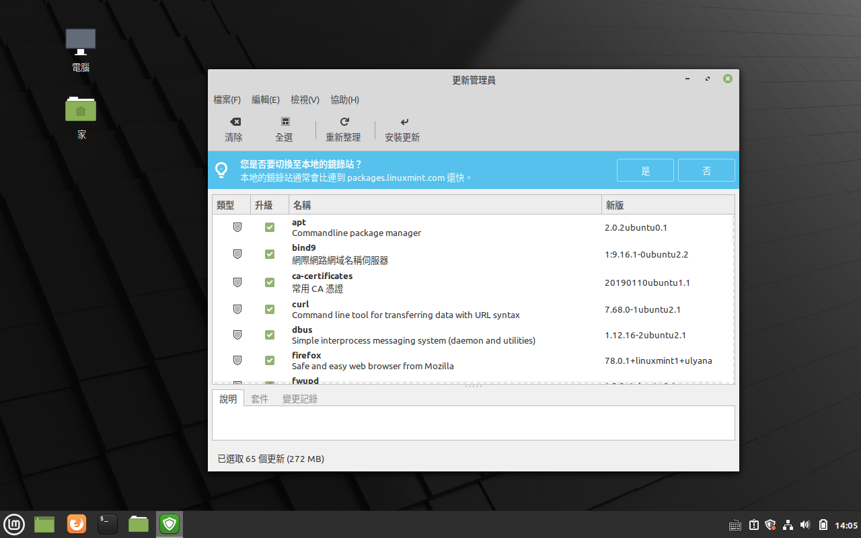The width and height of the screenshot is (861, 538).
Task: Click the 已選取 65 個更新 status text
Action: click(270, 459)
